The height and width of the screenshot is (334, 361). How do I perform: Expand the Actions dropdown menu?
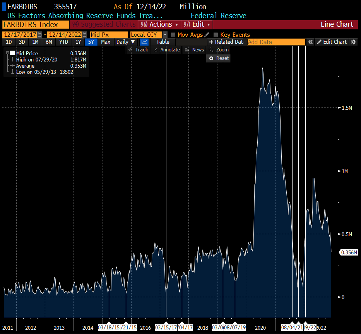[160, 24]
